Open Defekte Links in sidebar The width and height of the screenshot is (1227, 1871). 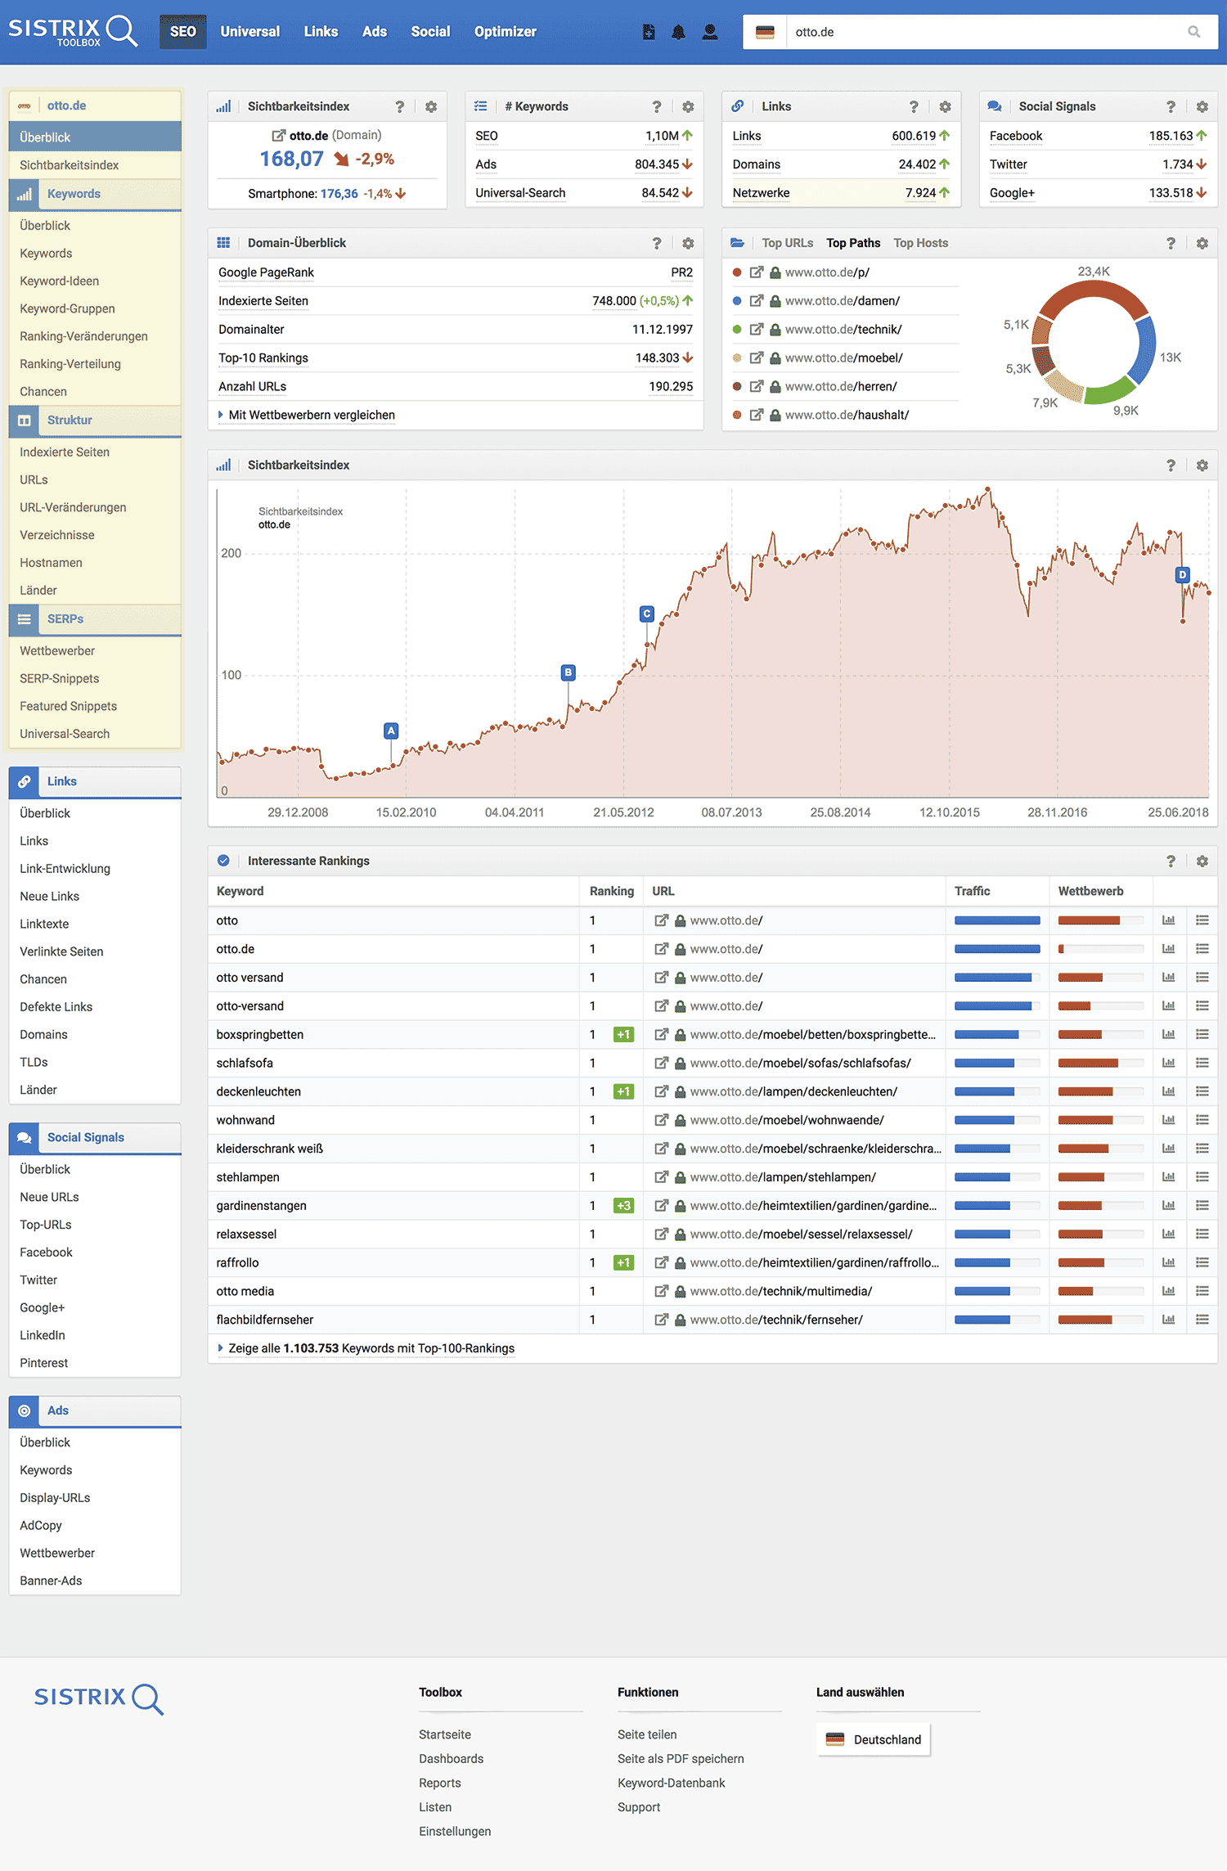[x=56, y=1007]
